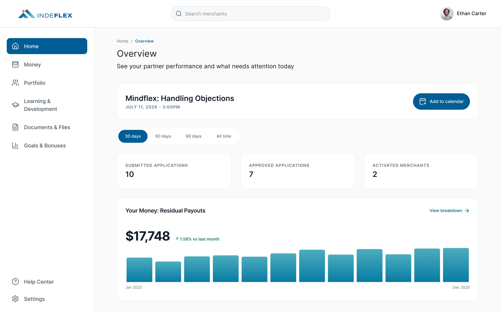Viewport: 501px width, 312px height.
Task: Open the Activated Merchants card
Action: click(x=421, y=171)
